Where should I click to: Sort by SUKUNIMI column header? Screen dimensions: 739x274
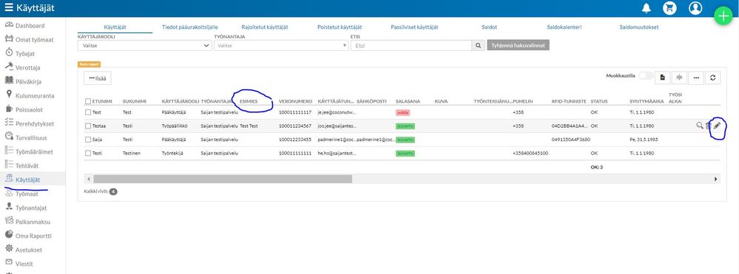point(135,101)
